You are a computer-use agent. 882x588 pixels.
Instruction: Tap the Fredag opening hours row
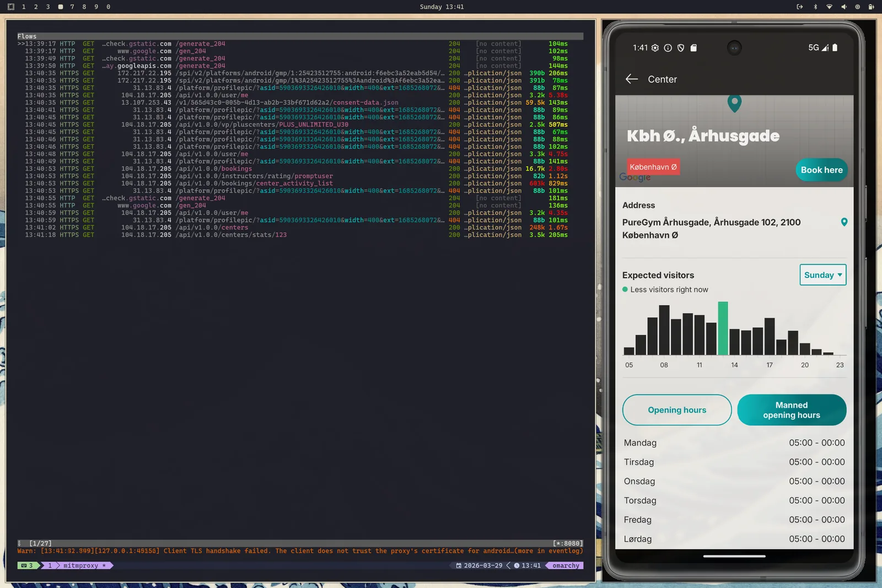(734, 520)
